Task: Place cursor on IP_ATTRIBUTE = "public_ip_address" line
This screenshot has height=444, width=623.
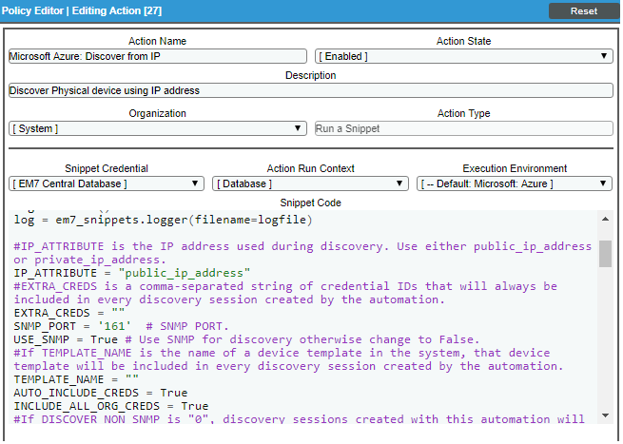Action: point(132,272)
